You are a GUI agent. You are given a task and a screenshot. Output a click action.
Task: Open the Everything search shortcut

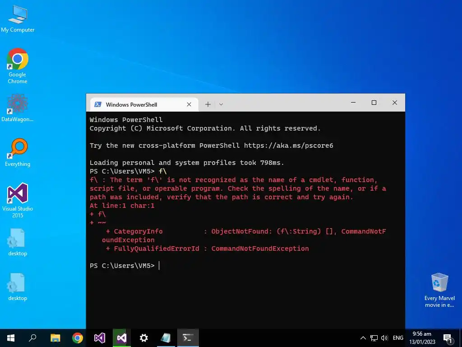pos(18,153)
